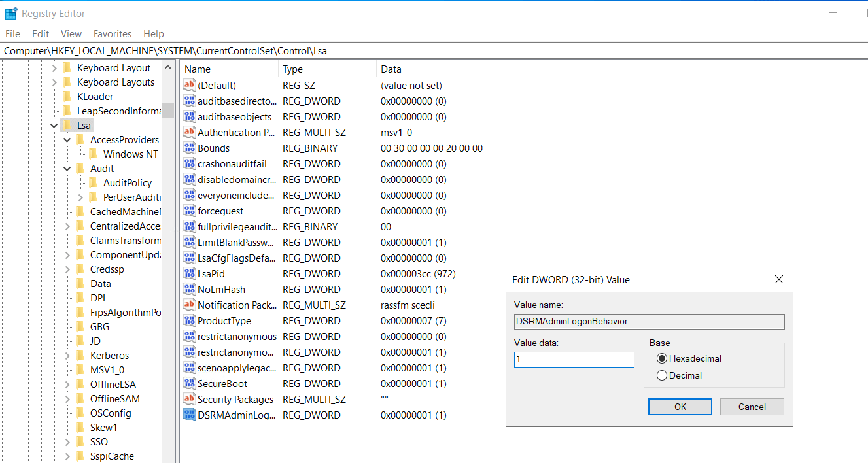Collapse the AccessProviders key

(67, 139)
